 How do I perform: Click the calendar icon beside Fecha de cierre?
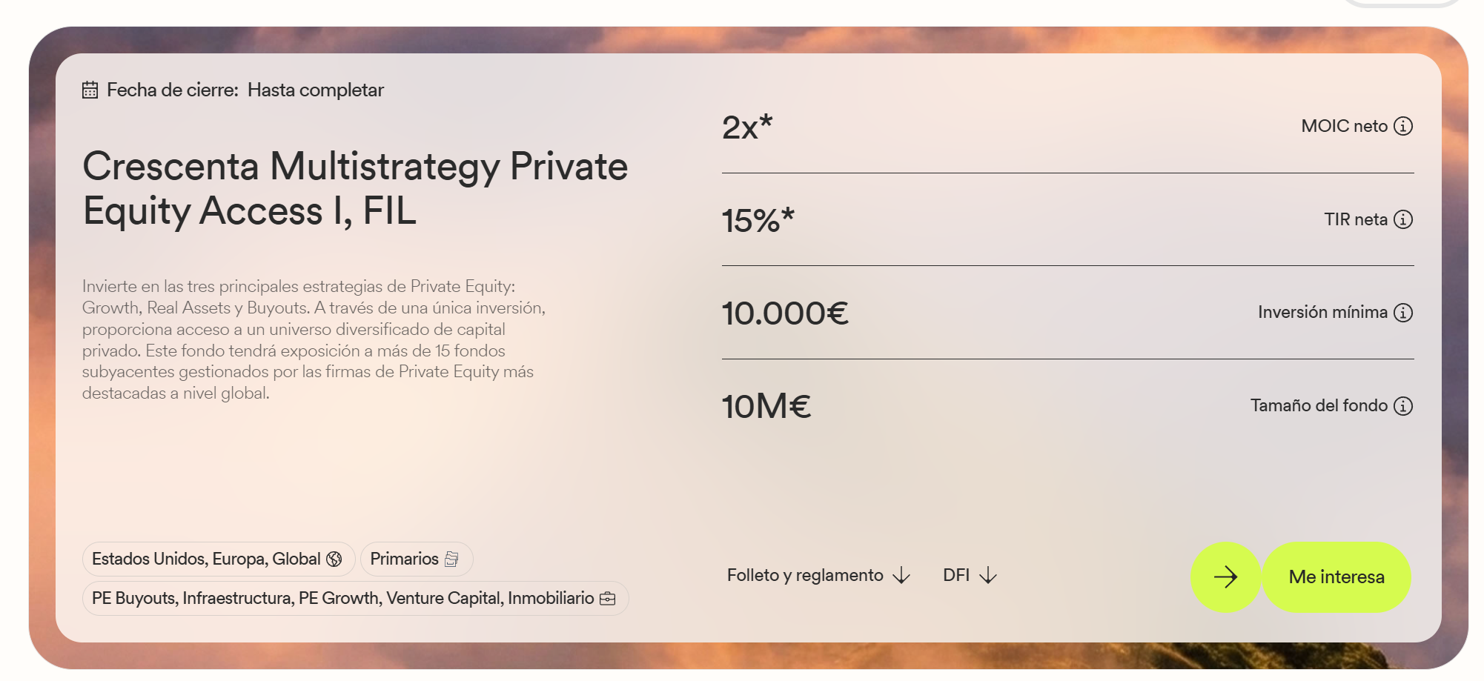pos(90,90)
